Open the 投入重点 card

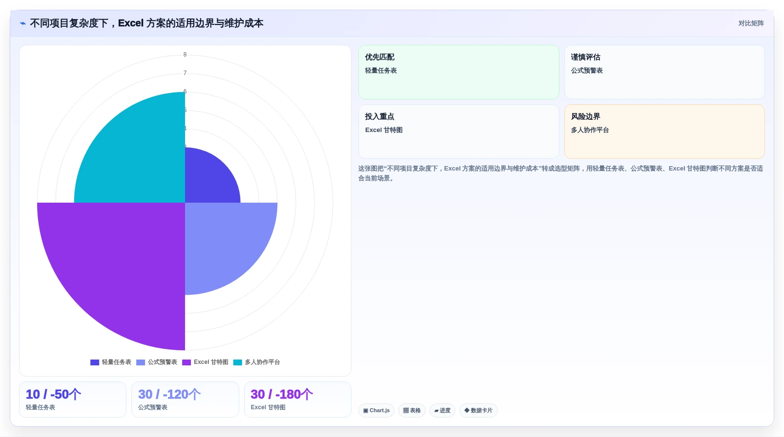[458, 132]
